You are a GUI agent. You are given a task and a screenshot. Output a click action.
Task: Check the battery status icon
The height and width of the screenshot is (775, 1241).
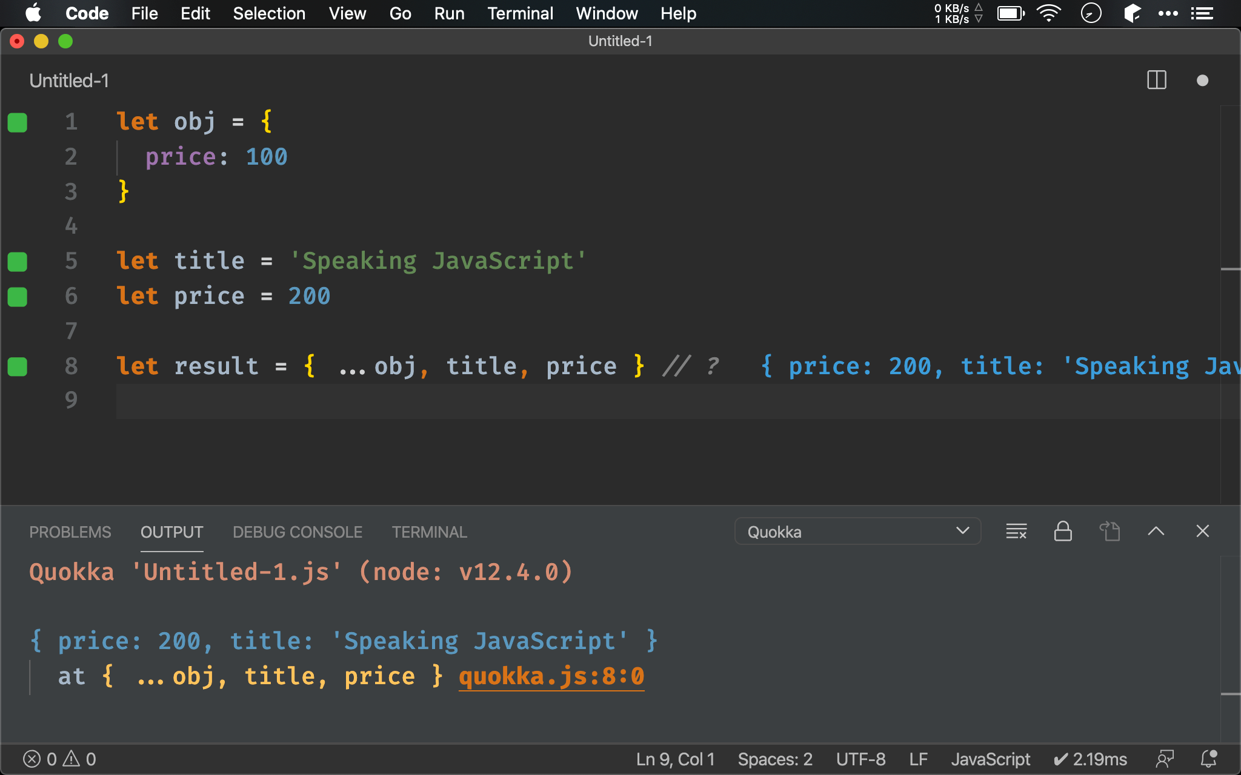(1011, 13)
